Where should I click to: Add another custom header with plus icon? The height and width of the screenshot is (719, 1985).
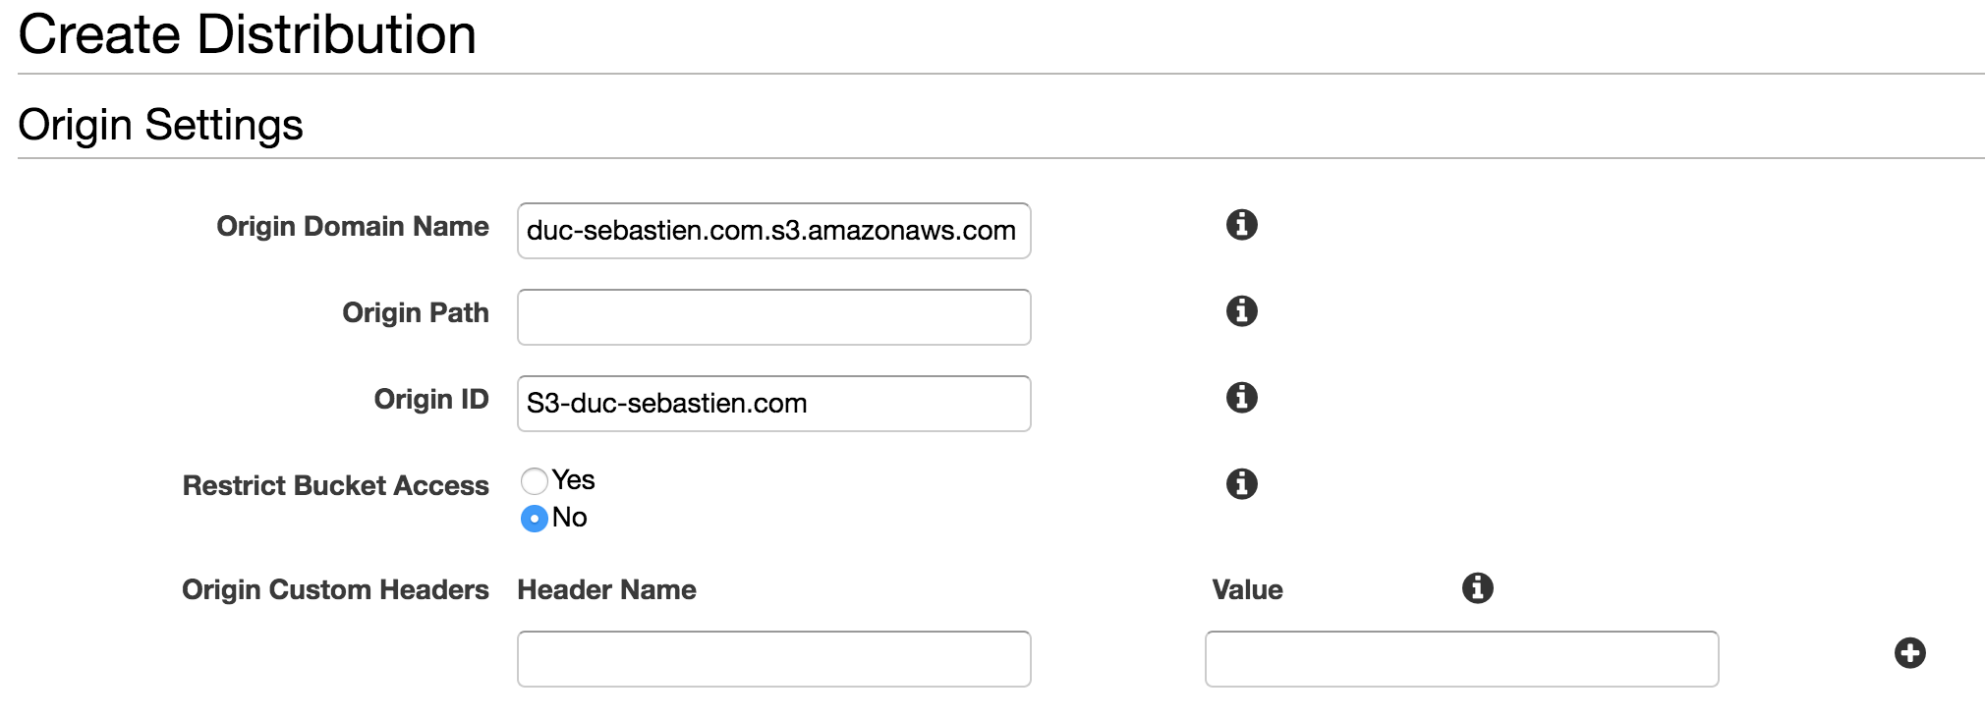pyautogui.click(x=1909, y=653)
